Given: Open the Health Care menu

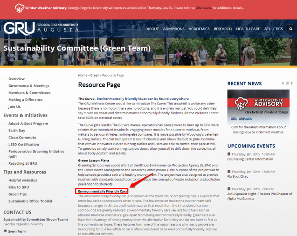Looking at the screenshot, I should 248,29.
